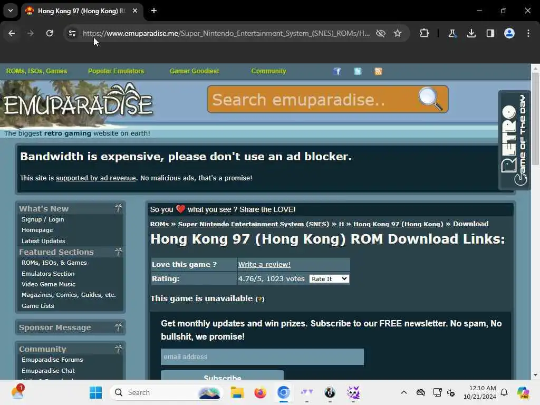Click the Subscribe newsletter button
The width and height of the screenshot is (540, 405).
click(222, 375)
